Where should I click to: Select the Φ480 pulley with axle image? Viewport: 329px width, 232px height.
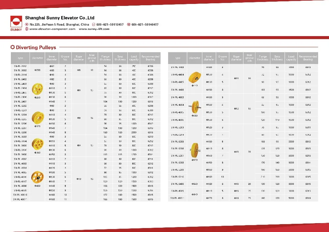tap(194, 106)
